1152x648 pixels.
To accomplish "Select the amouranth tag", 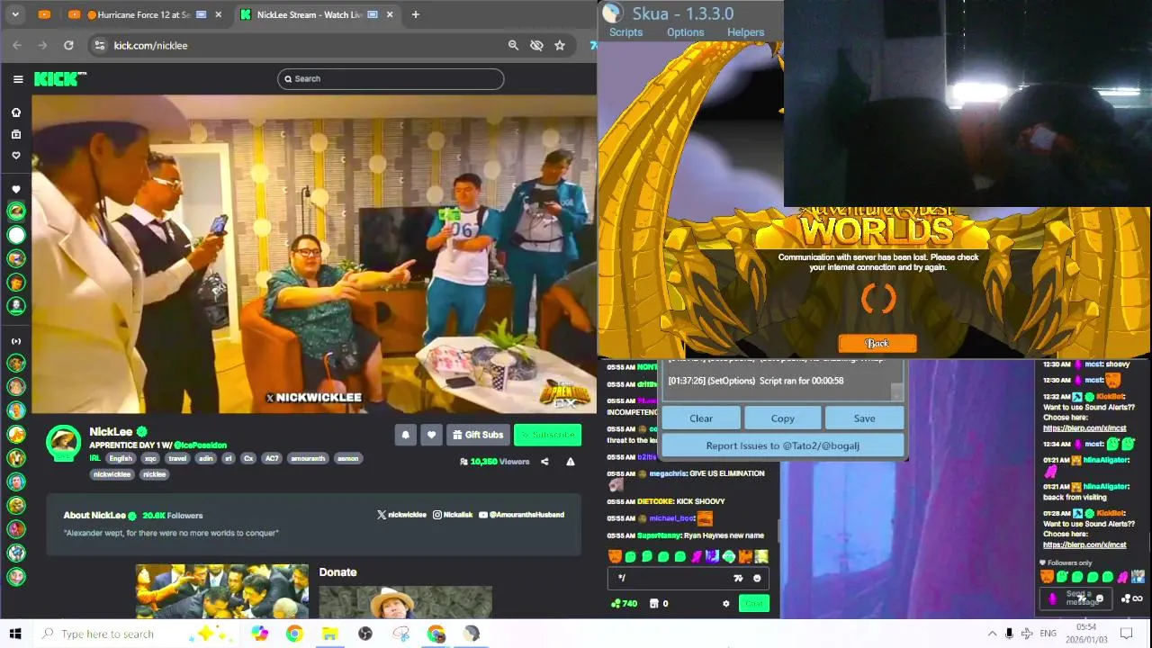I will (308, 459).
